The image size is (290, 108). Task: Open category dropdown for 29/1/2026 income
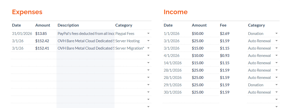coord(277,85)
